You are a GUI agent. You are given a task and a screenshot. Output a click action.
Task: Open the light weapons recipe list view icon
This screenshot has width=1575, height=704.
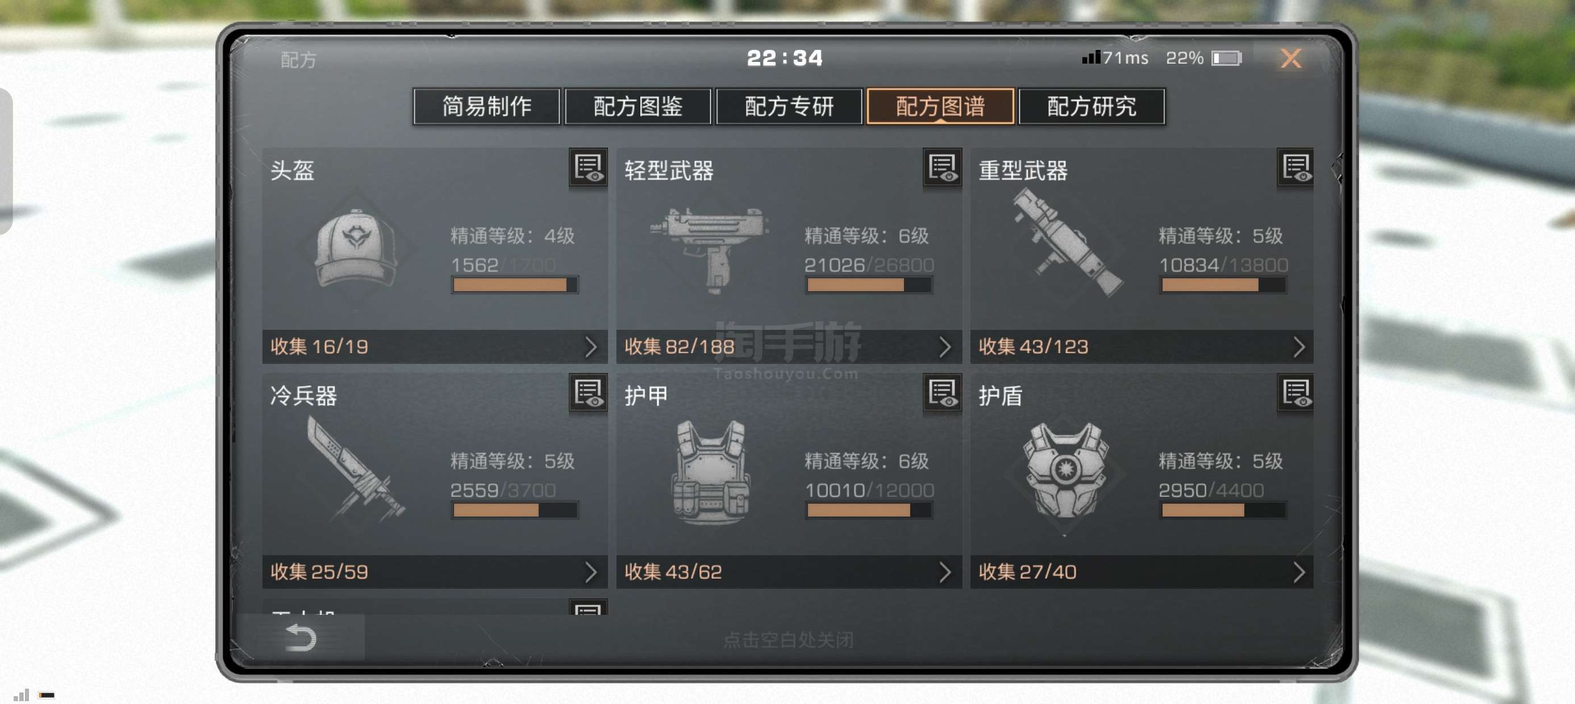[942, 168]
